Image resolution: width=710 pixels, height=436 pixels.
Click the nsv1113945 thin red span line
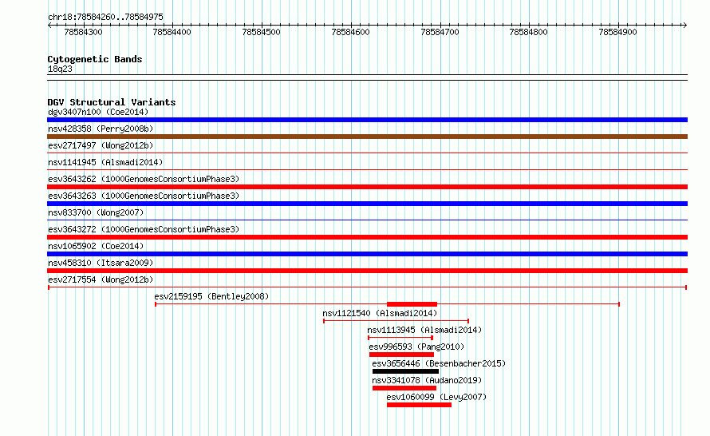400,338
